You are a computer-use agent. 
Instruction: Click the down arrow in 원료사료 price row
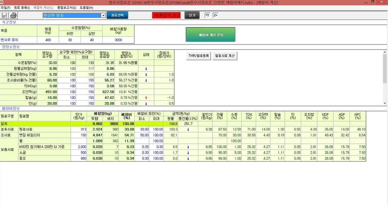click(188, 129)
